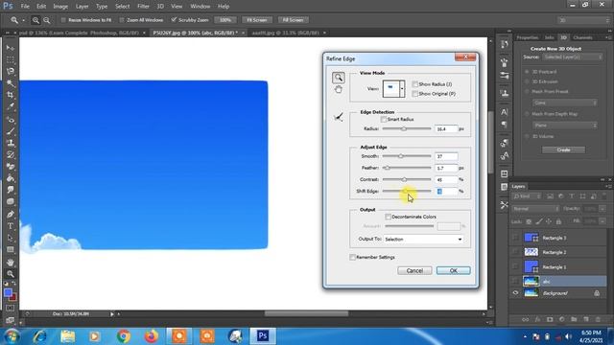Select the Hand tool in the toolbox

11,262
